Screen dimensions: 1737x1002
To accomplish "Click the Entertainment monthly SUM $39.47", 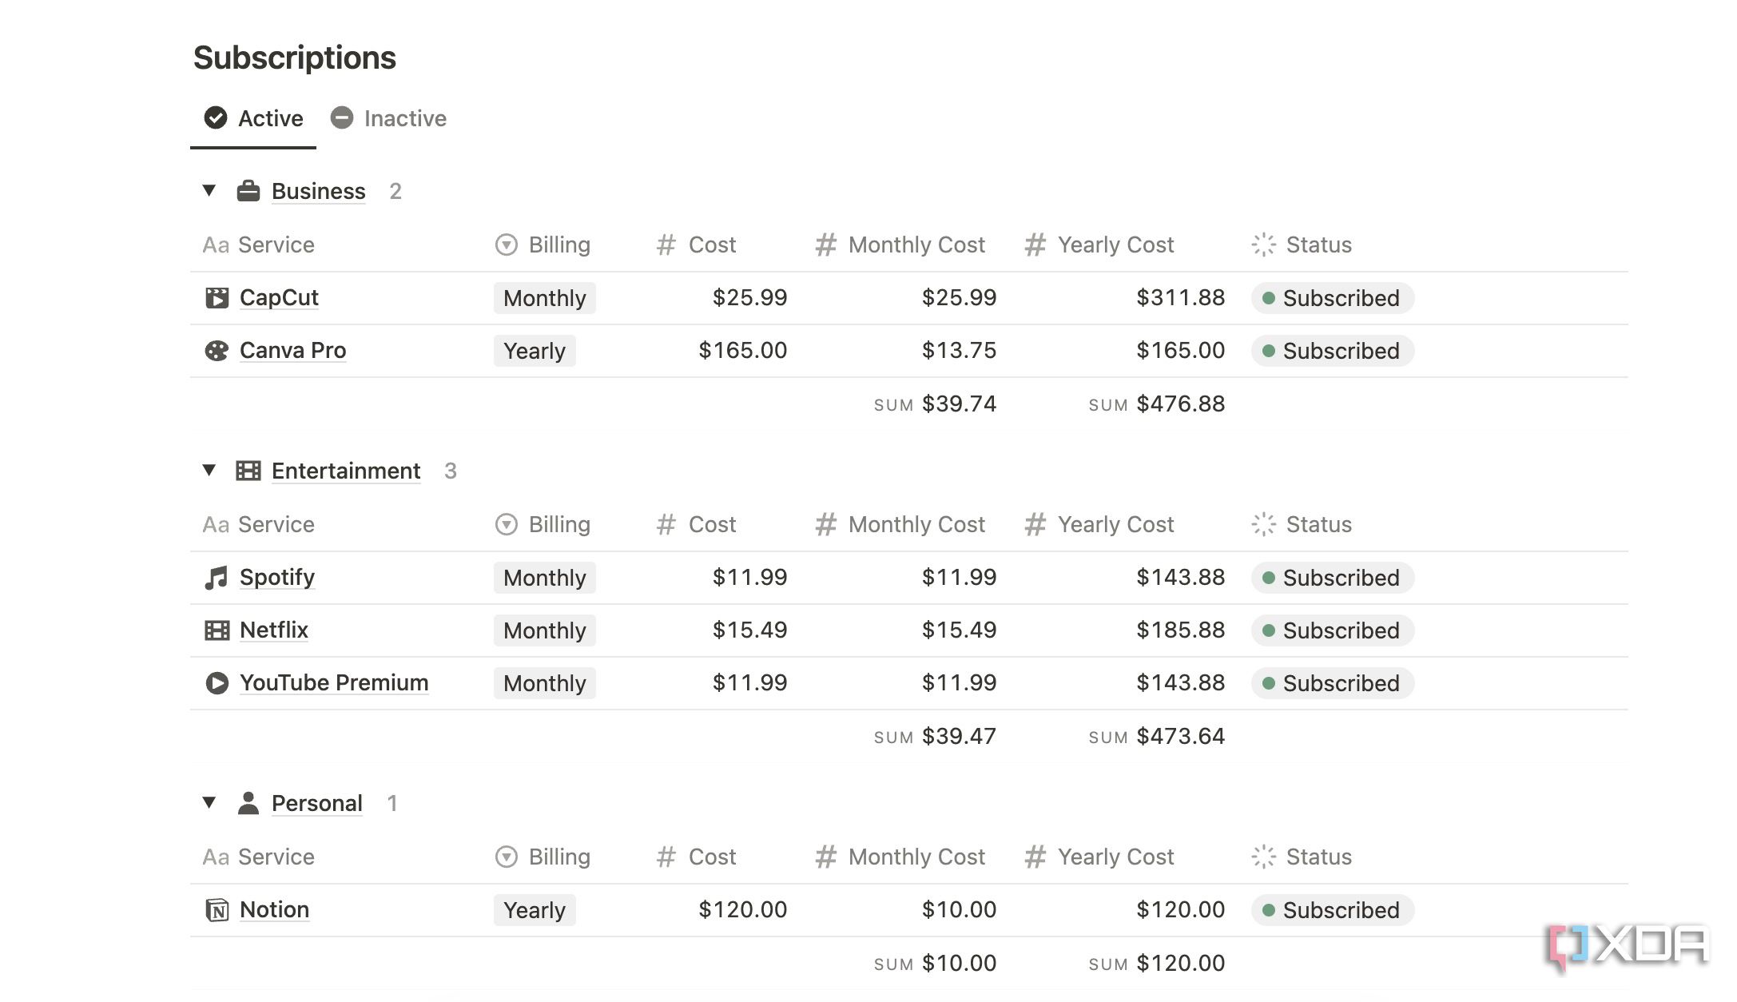I will tap(935, 736).
